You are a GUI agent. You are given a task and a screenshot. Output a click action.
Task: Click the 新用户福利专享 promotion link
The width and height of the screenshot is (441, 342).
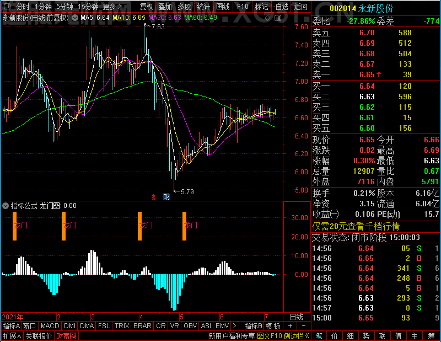[x=232, y=336]
